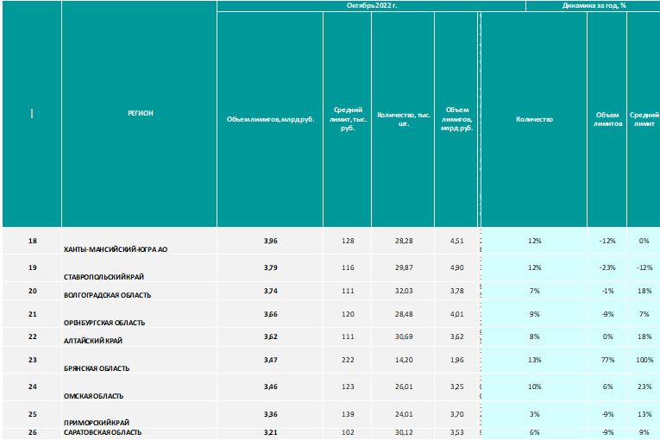Click the РЕГИОН column header
The width and height of the screenshot is (660, 440).
point(139,114)
